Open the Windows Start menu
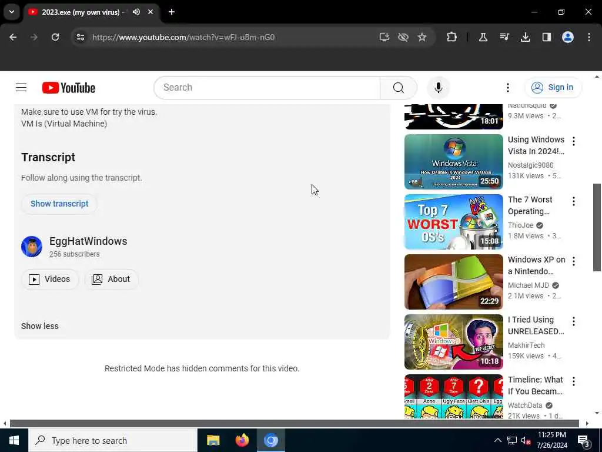This screenshot has width=602, height=452. (14, 440)
